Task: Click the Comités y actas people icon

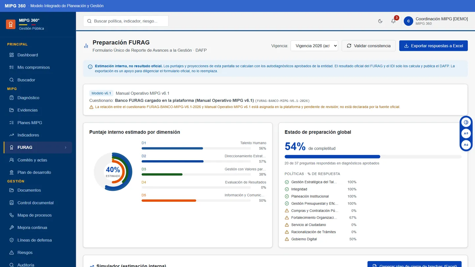Action: tap(12, 160)
